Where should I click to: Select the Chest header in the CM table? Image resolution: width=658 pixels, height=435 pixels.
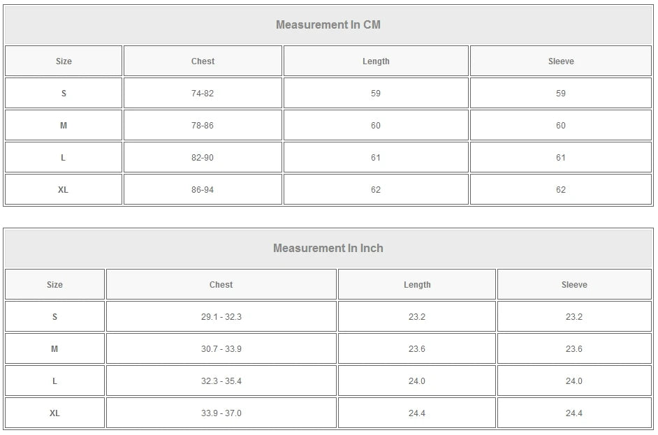point(203,61)
